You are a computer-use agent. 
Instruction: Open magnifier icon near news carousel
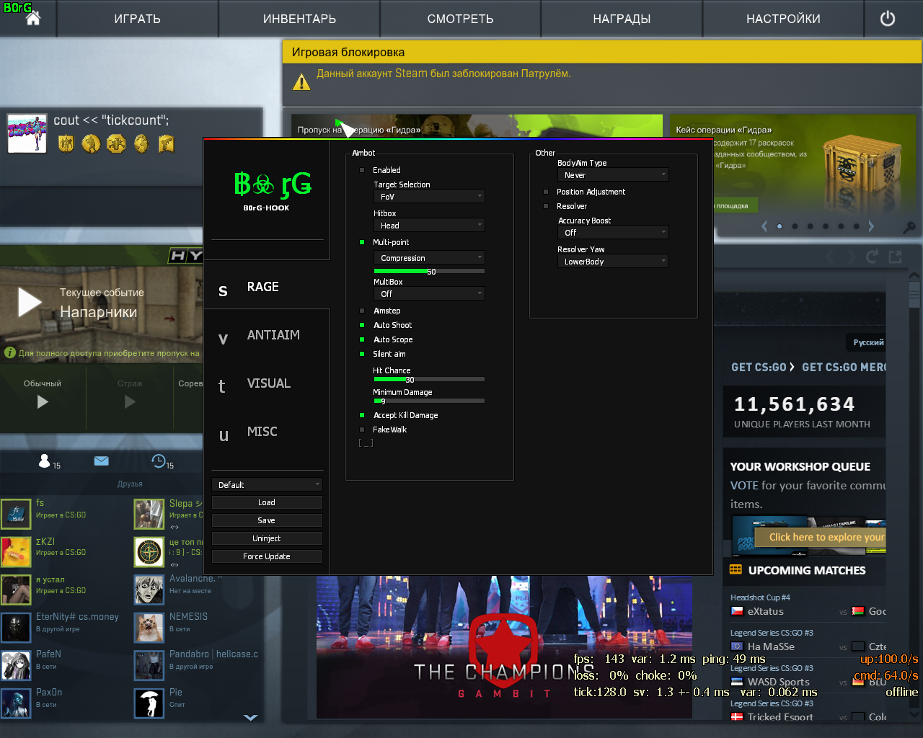click(910, 227)
